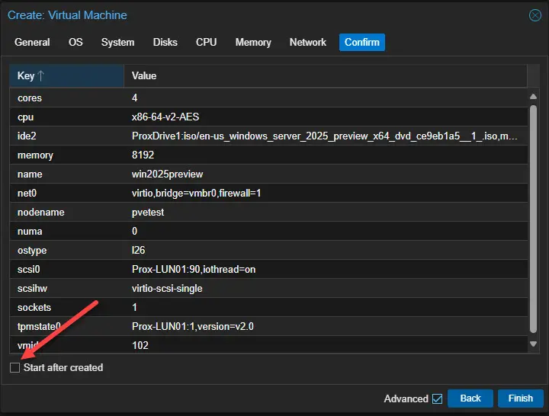The width and height of the screenshot is (549, 416).
Task: Select the Confirm tab
Action: (362, 43)
